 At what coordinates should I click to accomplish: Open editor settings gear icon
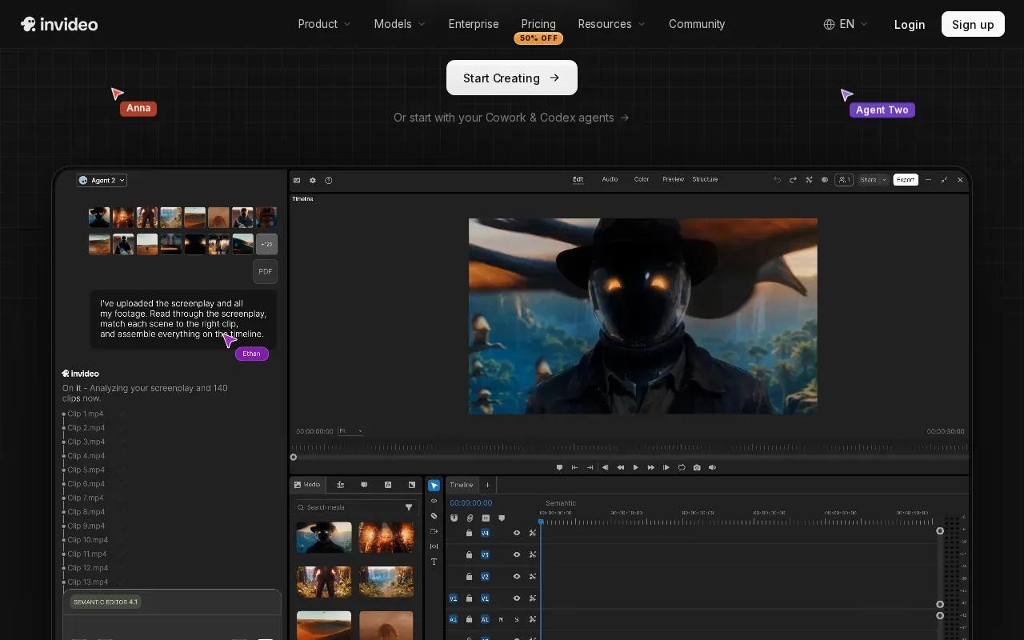click(313, 180)
